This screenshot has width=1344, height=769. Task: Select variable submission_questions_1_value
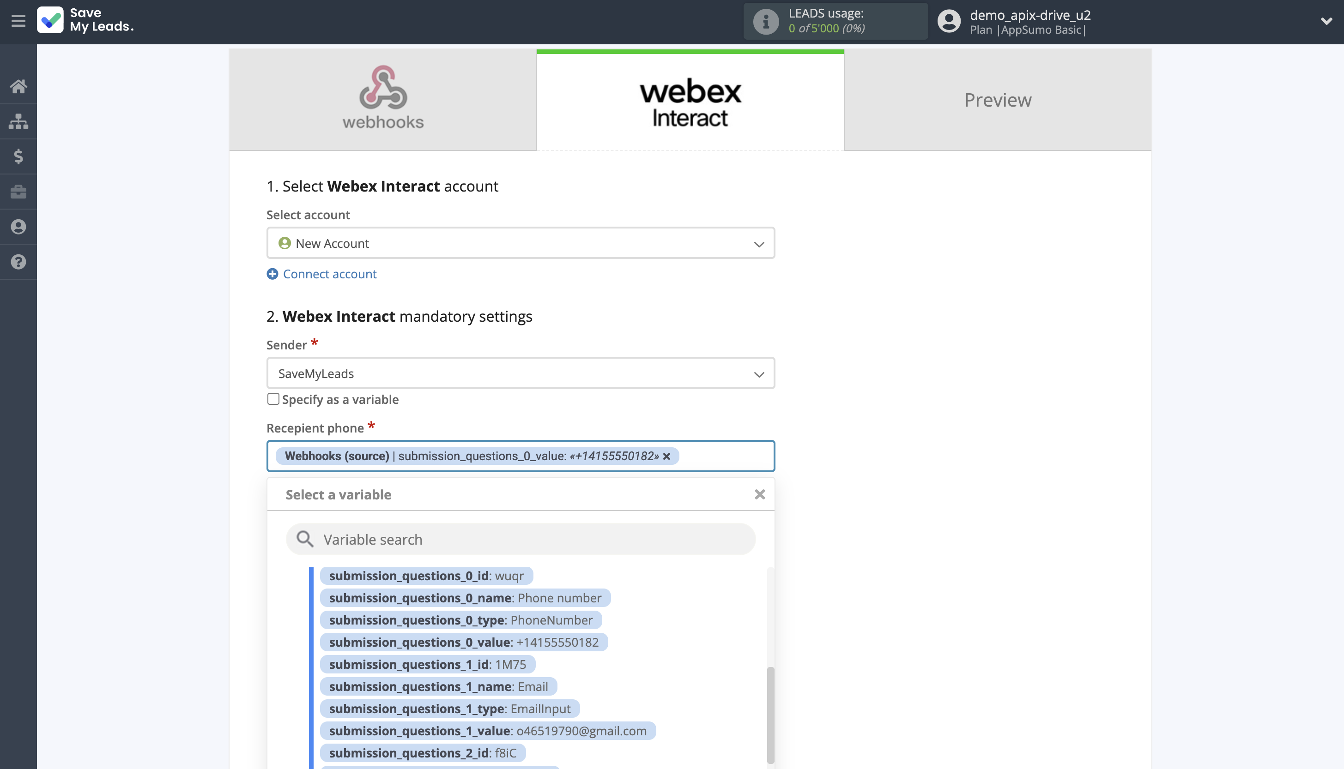pos(488,731)
